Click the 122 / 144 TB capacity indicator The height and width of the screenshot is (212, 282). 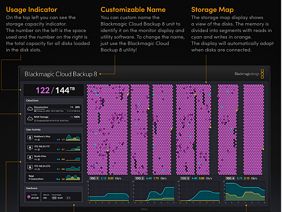[55, 90]
